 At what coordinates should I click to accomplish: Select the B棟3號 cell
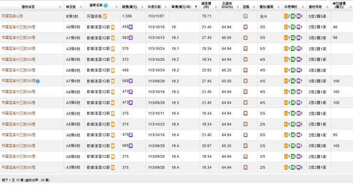[x=72, y=16]
